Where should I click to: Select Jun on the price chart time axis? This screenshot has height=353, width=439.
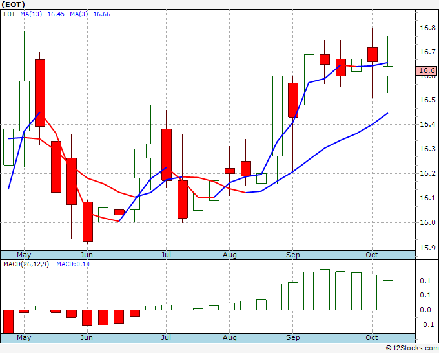pos(87,255)
